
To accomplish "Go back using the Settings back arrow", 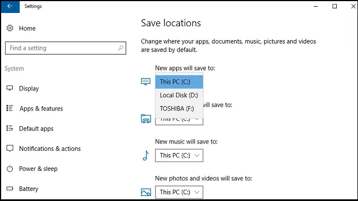I will (x=10, y=6).
